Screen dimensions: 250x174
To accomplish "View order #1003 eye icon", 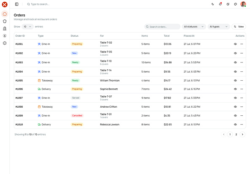I will click(x=235, y=63).
